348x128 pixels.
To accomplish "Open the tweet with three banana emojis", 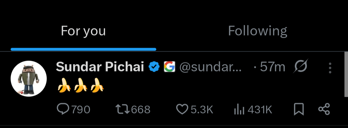I will [81, 85].
